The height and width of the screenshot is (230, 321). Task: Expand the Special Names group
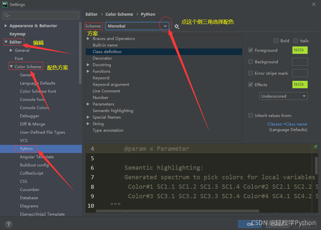(x=88, y=117)
